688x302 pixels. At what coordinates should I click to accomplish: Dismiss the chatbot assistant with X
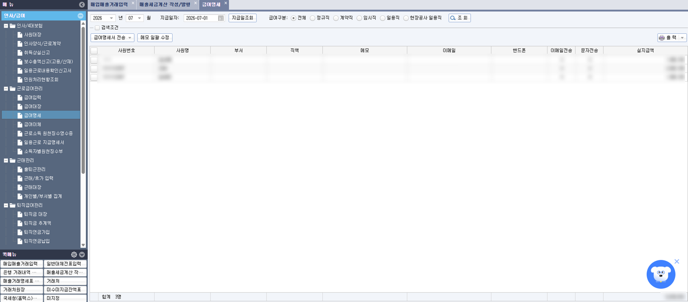(677, 262)
